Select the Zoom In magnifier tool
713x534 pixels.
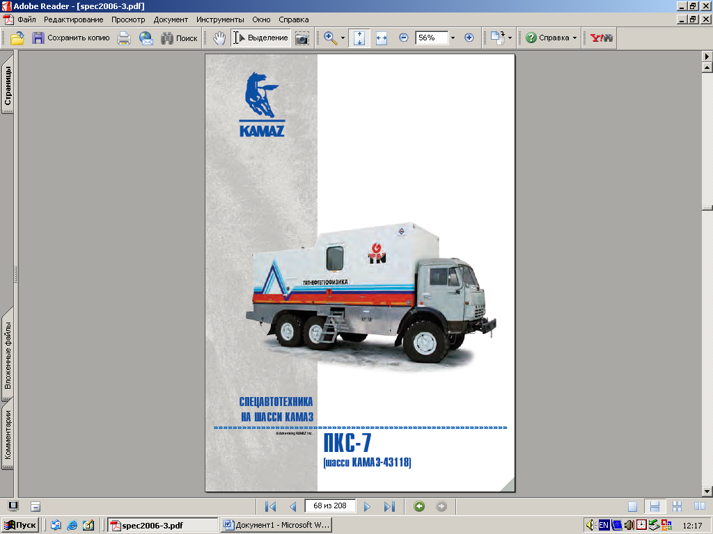[x=331, y=38]
